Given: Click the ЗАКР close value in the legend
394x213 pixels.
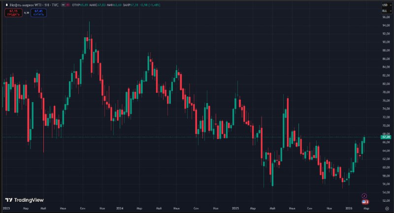Looking at the screenshot, I should 137,5.
